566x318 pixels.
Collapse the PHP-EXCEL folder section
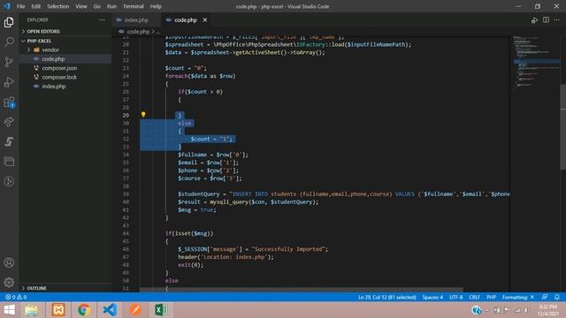pyautogui.click(x=65, y=41)
